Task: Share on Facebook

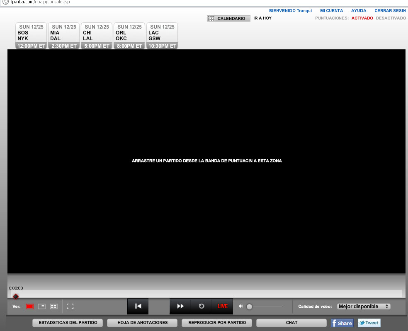Action: [342, 323]
